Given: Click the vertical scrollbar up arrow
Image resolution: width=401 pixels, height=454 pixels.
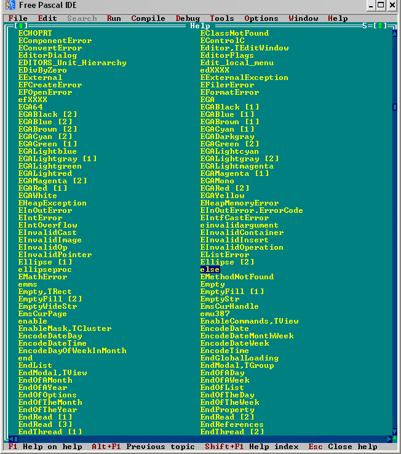Looking at the screenshot, I should click(x=395, y=33).
